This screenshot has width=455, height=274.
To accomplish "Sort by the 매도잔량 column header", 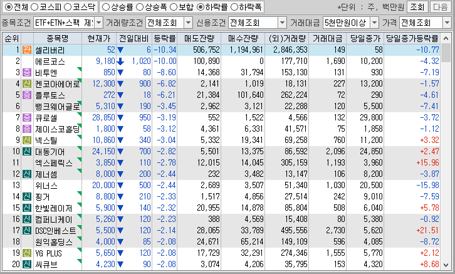I will tap(199, 38).
